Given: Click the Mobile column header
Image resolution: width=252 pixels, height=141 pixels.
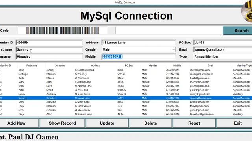Looking at the screenshot, I should coord(177,65).
